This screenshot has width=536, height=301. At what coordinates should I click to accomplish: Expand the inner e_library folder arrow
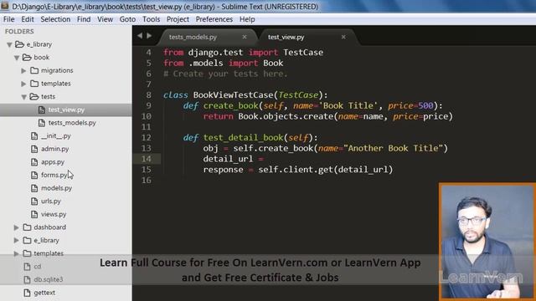17,240
